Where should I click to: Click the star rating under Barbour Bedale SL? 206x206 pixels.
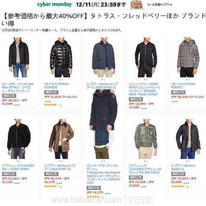coord(177,186)
